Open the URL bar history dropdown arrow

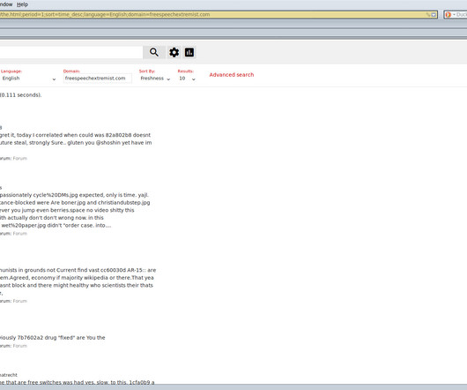[x=434, y=15]
